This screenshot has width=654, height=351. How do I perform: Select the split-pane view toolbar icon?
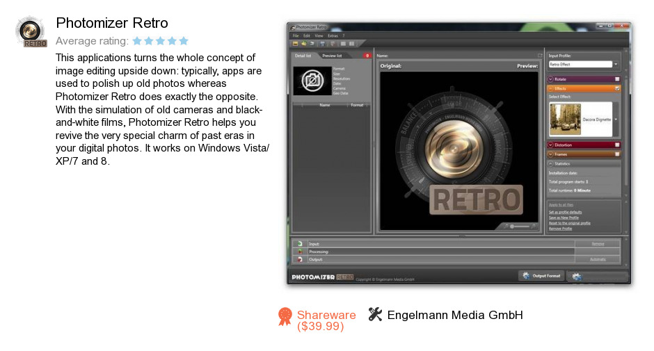click(x=351, y=43)
